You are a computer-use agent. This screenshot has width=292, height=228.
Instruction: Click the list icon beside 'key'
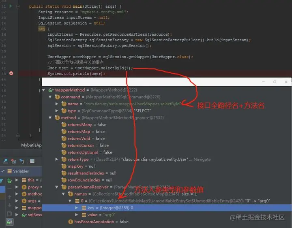click(x=84, y=208)
